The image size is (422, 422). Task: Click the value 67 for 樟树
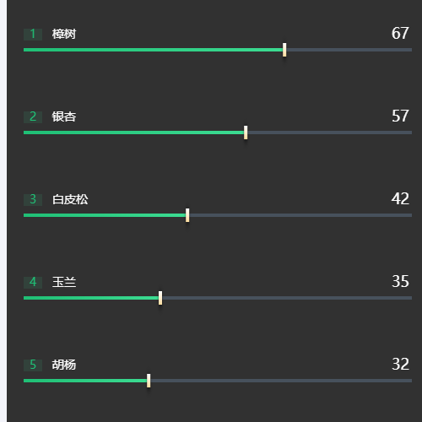pyautogui.click(x=400, y=34)
